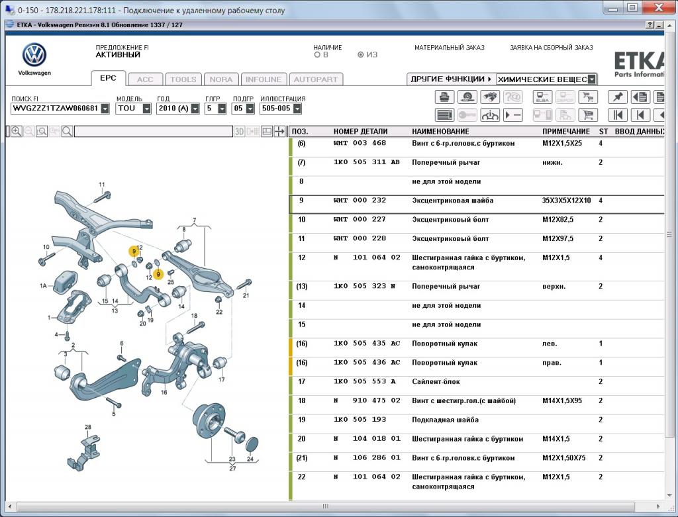Screen dimensions: 678x517
Task: Click the grayed 3D view icon
Action: [239, 132]
